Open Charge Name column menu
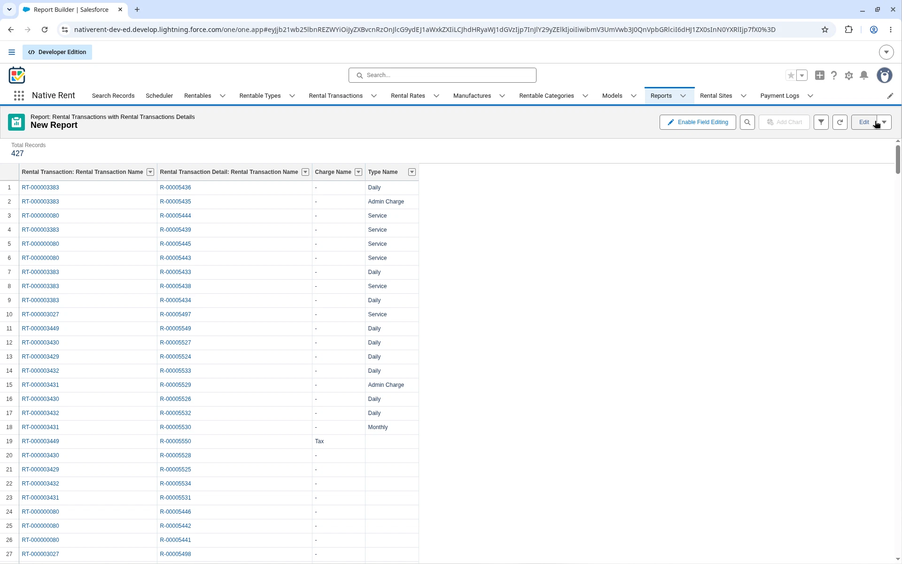The image size is (902, 564). pyautogui.click(x=358, y=172)
